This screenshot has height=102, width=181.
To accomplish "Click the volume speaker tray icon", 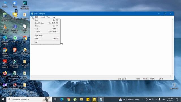I will click(x=153, y=99).
